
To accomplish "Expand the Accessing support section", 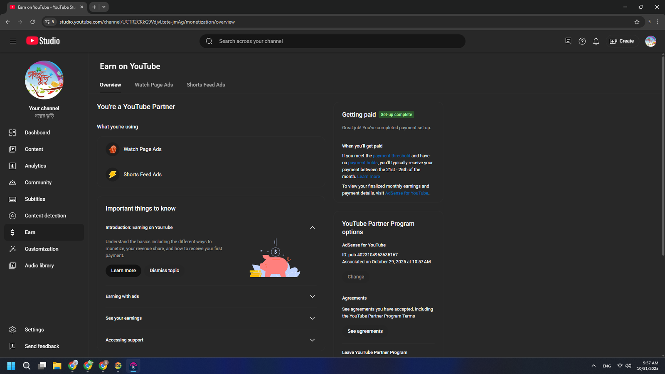I will 312,340.
